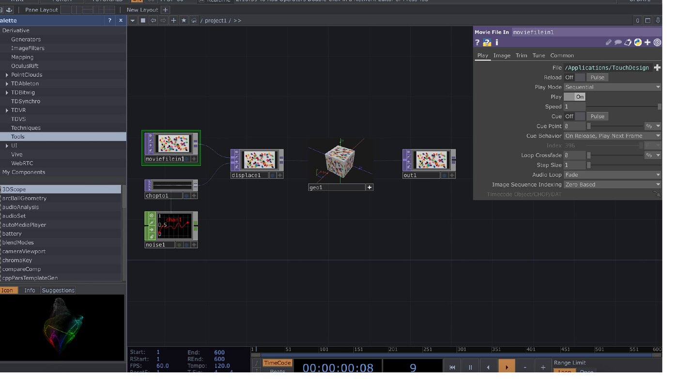Select chromaKey component in palette
Screen dimensions: 678x381
coord(61,260)
